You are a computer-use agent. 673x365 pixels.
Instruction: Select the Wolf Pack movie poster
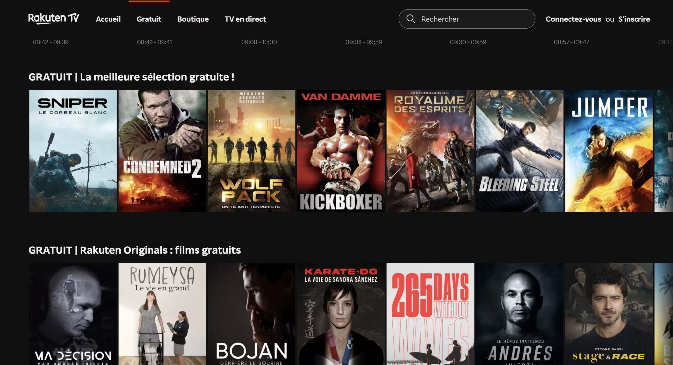[x=252, y=151]
